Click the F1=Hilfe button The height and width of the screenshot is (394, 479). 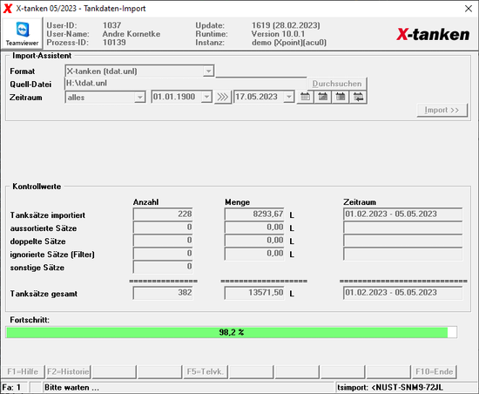pyautogui.click(x=23, y=371)
